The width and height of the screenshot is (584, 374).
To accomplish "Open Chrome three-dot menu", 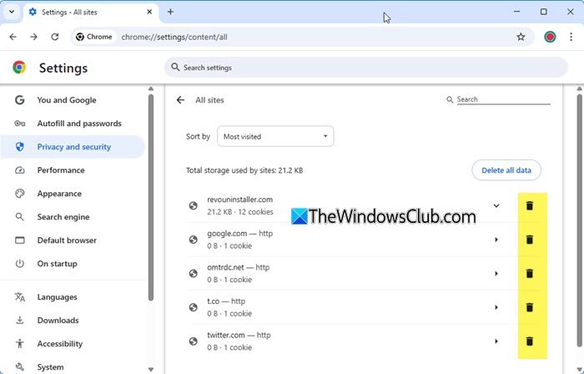I will tap(571, 37).
